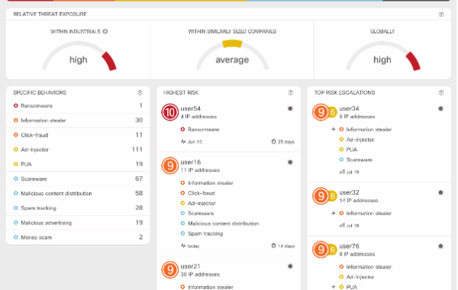Click the gear icon for user21
This screenshot has height=290, width=458.
pyautogui.click(x=290, y=266)
